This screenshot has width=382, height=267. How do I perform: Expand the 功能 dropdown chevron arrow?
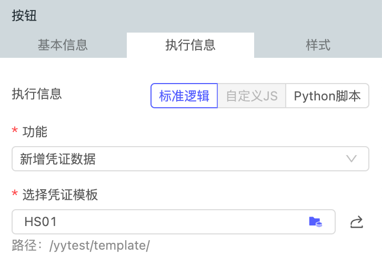[351, 159]
